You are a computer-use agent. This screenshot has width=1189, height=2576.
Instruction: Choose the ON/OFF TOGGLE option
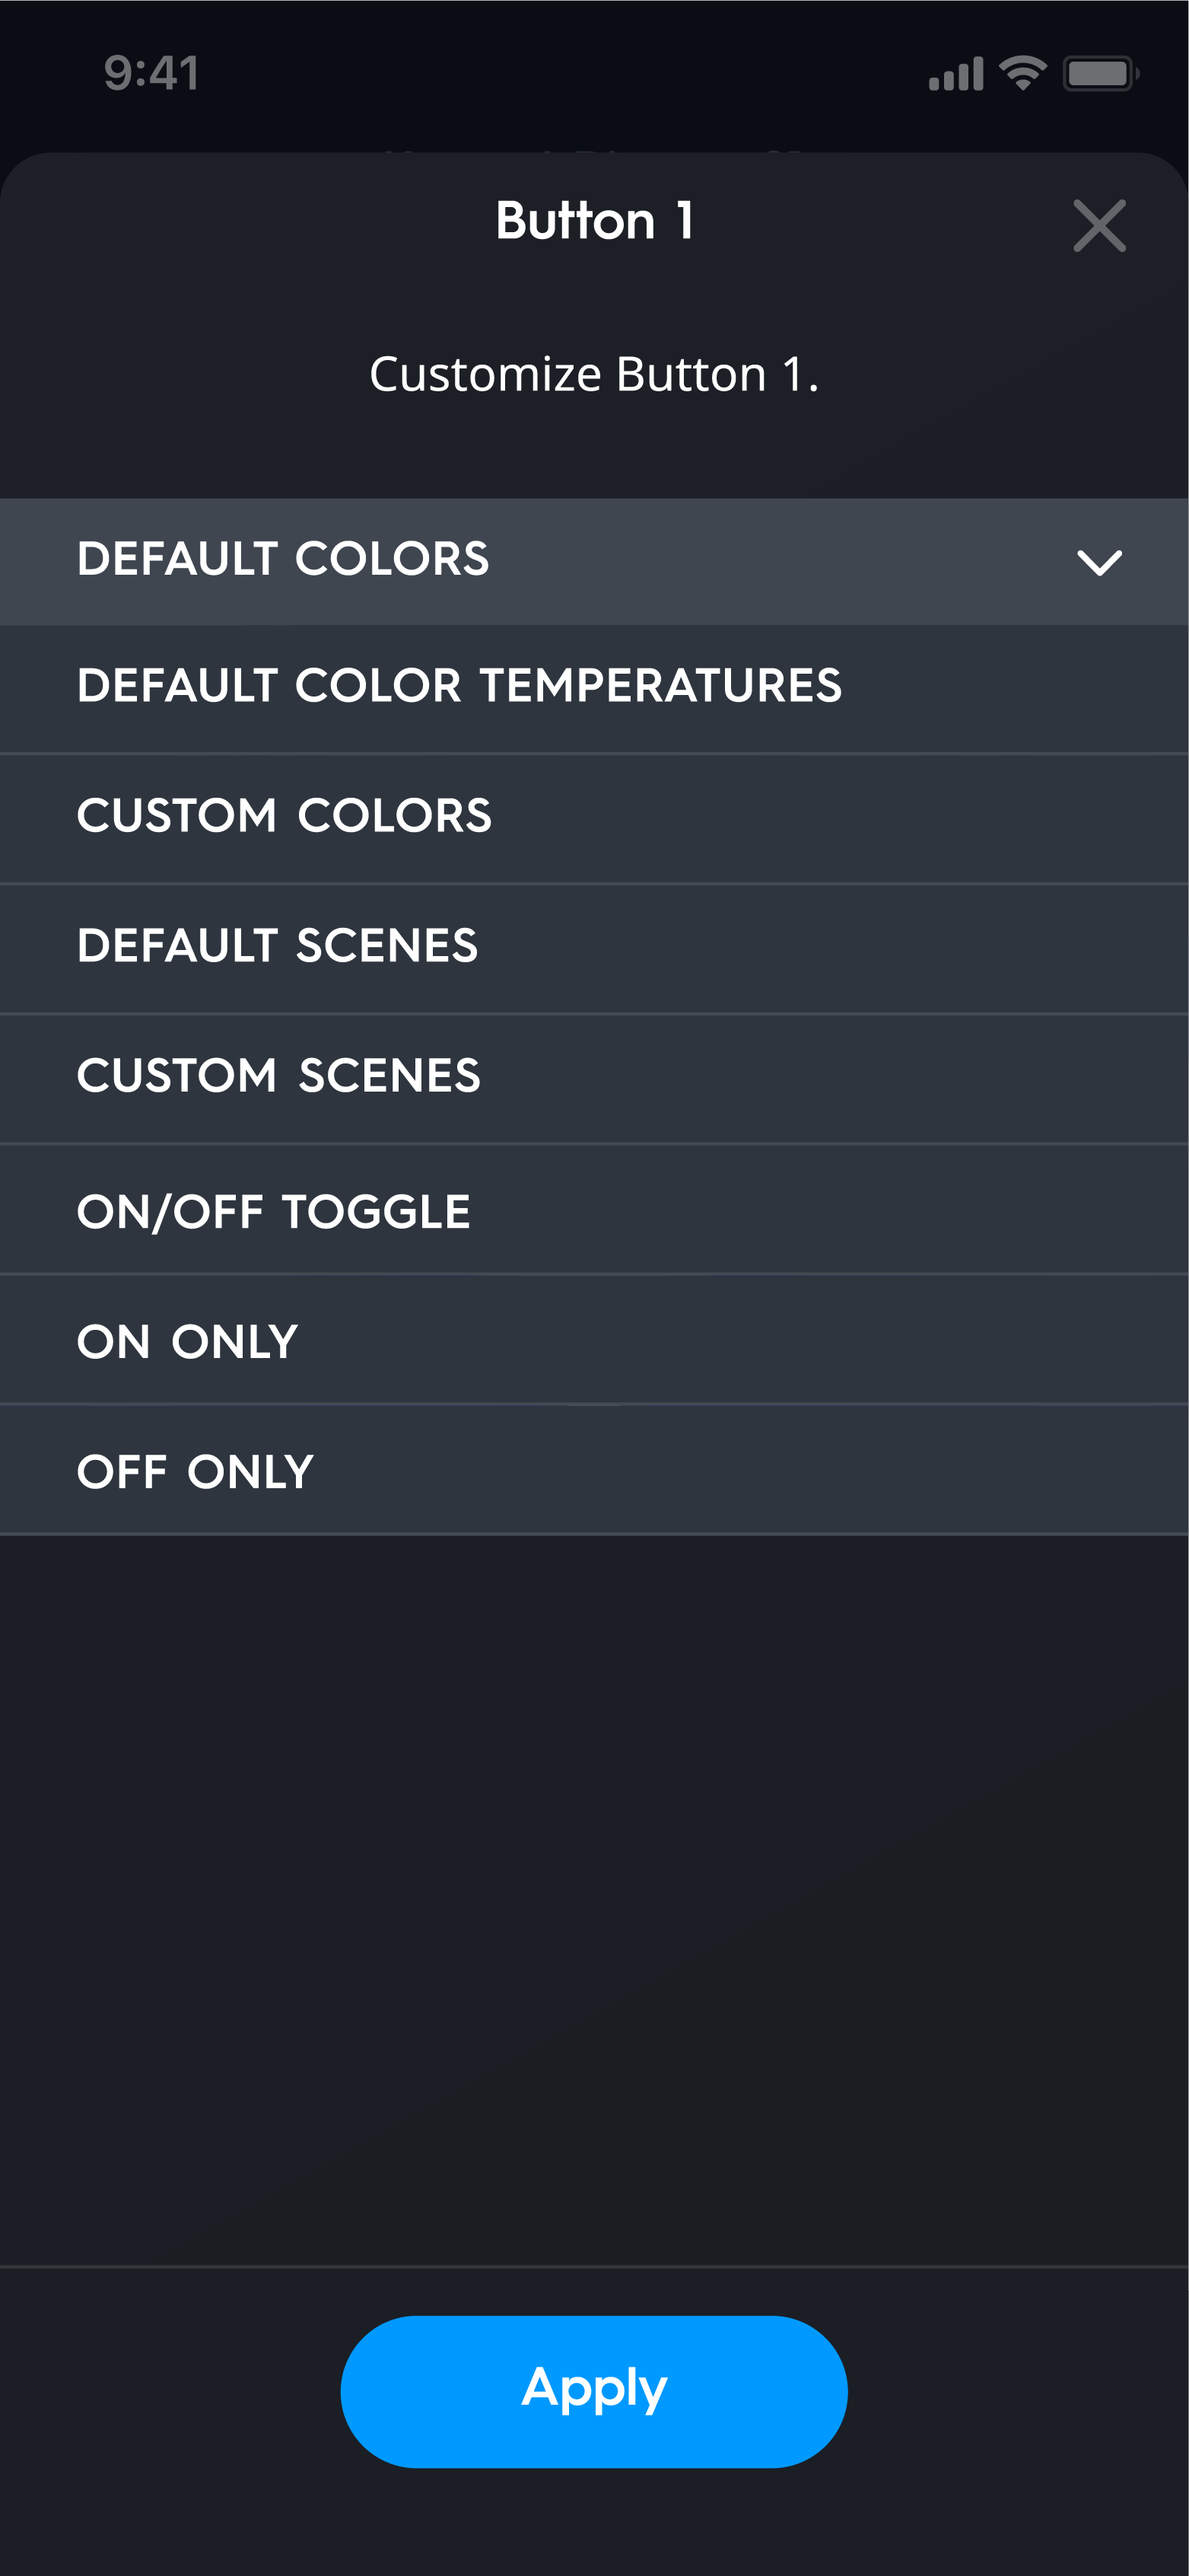tap(274, 1211)
